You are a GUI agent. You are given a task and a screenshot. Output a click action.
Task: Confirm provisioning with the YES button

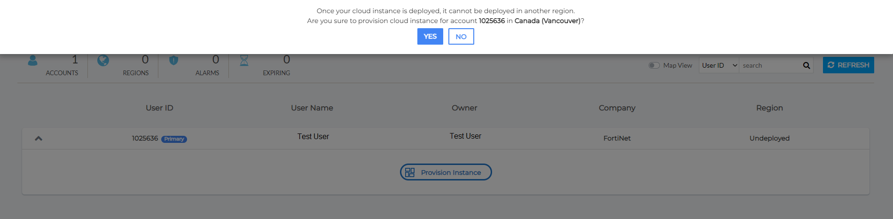(x=430, y=36)
